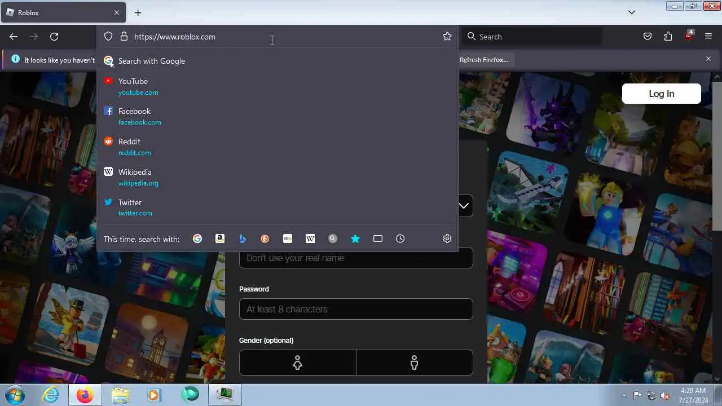This screenshot has width=722, height=406.
Task: Open the Twitter suggestion
Action: 278,208
